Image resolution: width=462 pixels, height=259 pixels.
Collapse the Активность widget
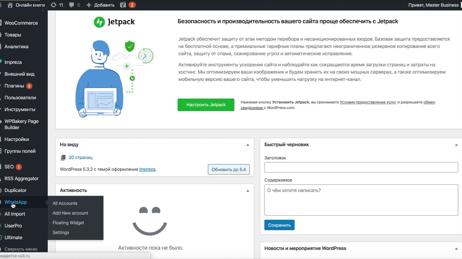click(x=248, y=191)
